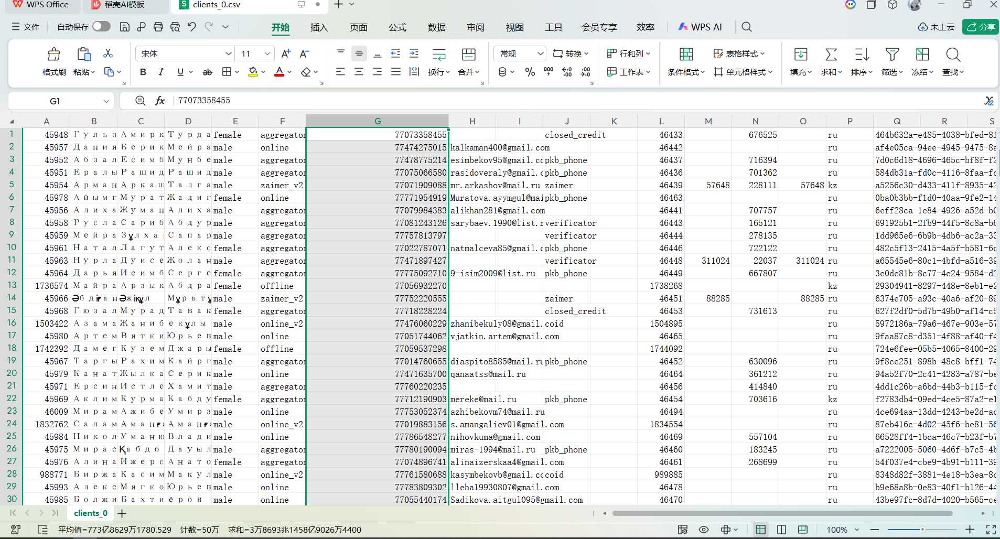This screenshot has width=1000, height=539.
Task: Select the clients_0 sheet tab
Action: (x=90, y=513)
